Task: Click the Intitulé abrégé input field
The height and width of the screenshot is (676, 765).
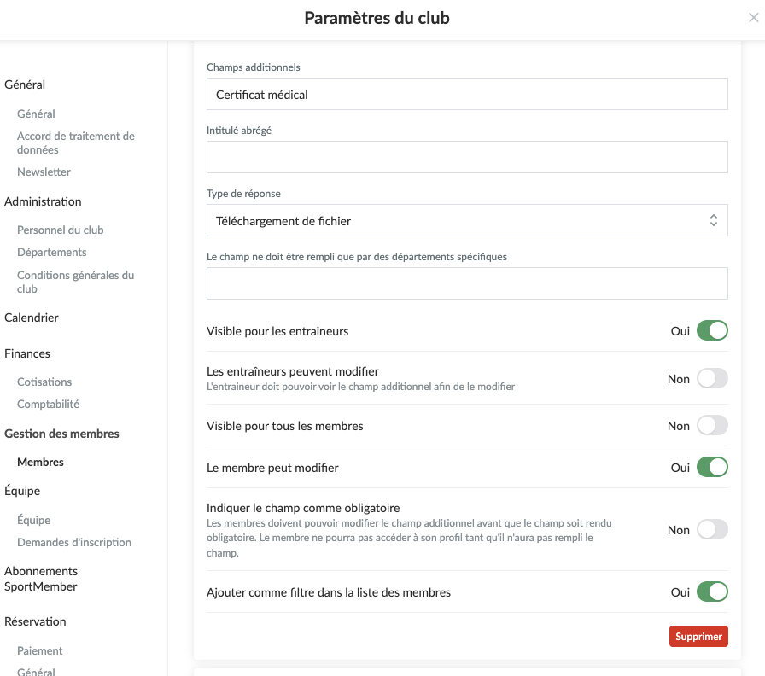Action: (467, 157)
